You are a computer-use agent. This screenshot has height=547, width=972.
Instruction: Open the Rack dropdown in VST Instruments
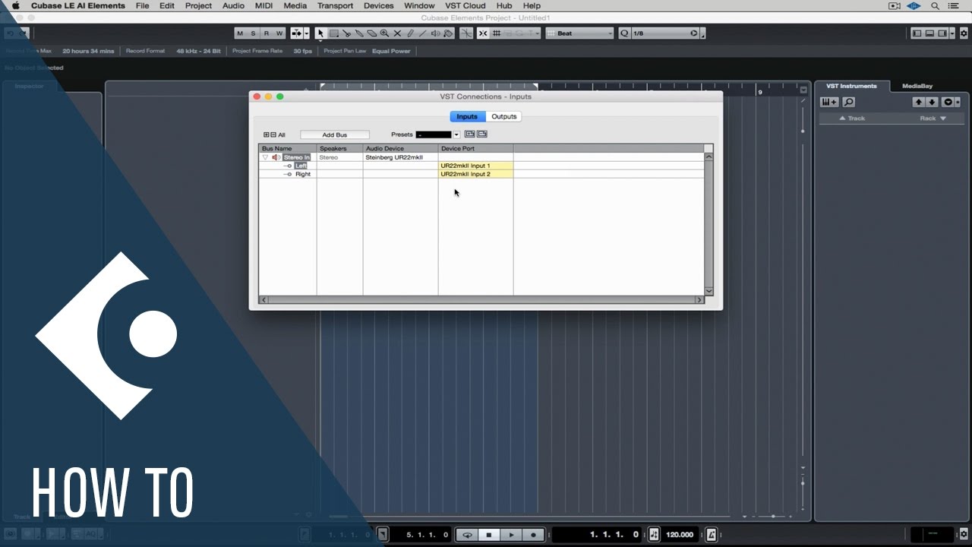[x=933, y=119]
